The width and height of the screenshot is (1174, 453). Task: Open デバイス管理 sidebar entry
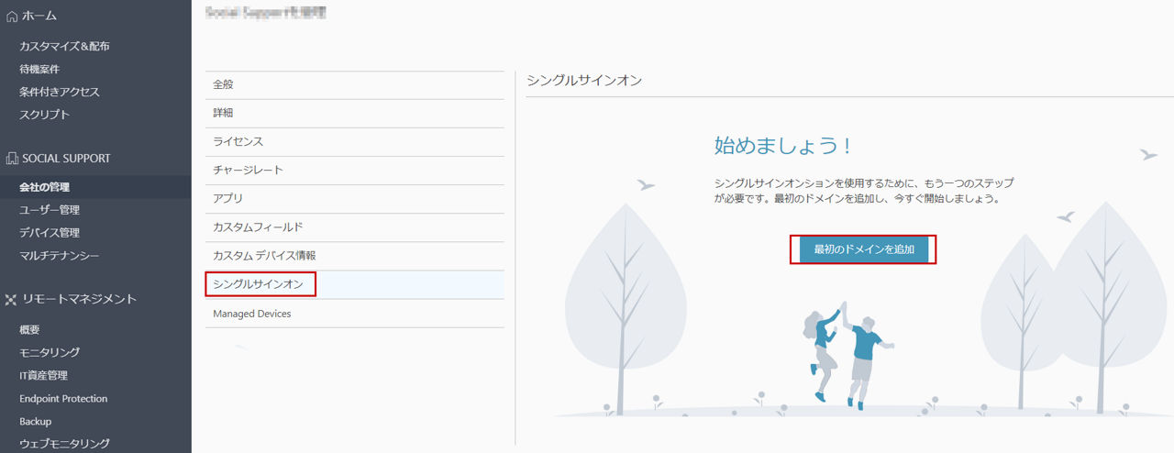coord(50,232)
